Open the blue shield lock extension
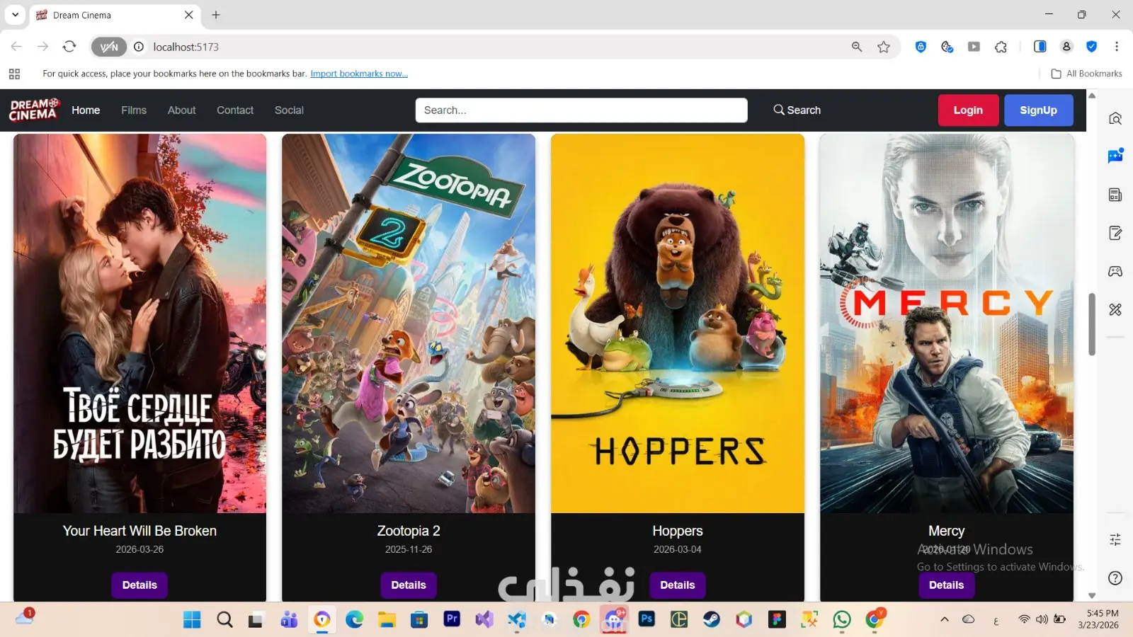Image resolution: width=1133 pixels, height=637 pixels. [x=921, y=47]
